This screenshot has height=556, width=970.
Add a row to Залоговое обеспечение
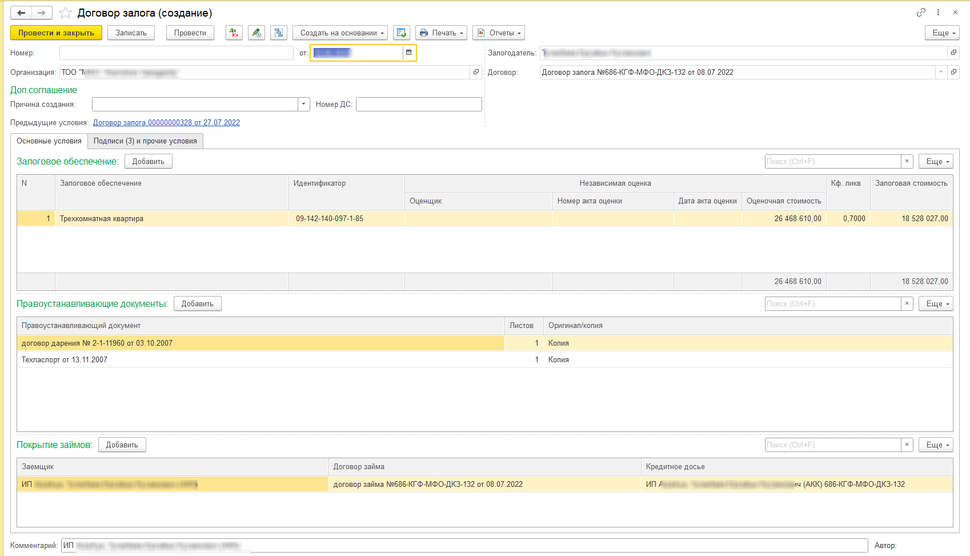[149, 161]
